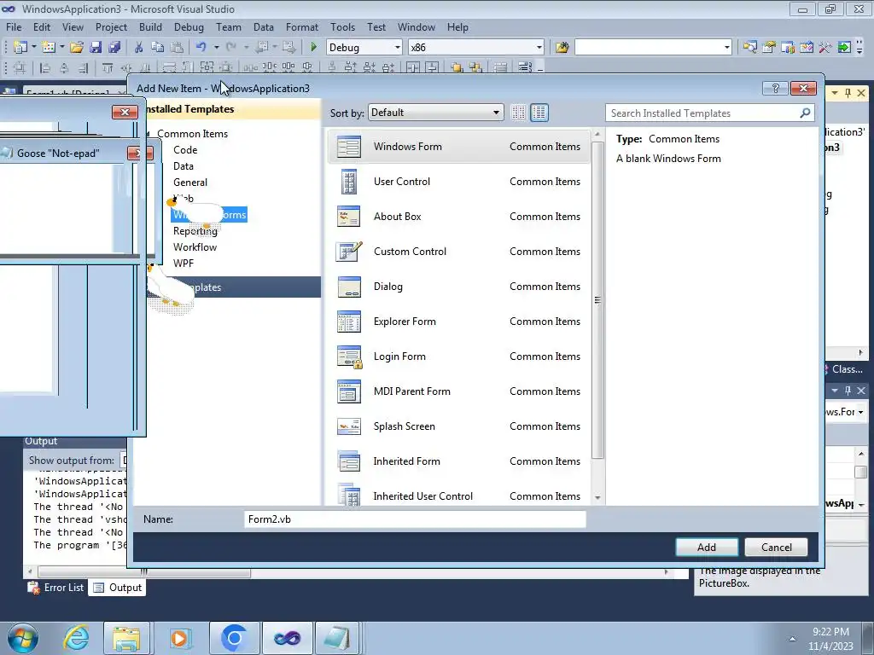Viewport: 874px width, 655px height.
Task: Select the About Box template
Action: [458, 217]
